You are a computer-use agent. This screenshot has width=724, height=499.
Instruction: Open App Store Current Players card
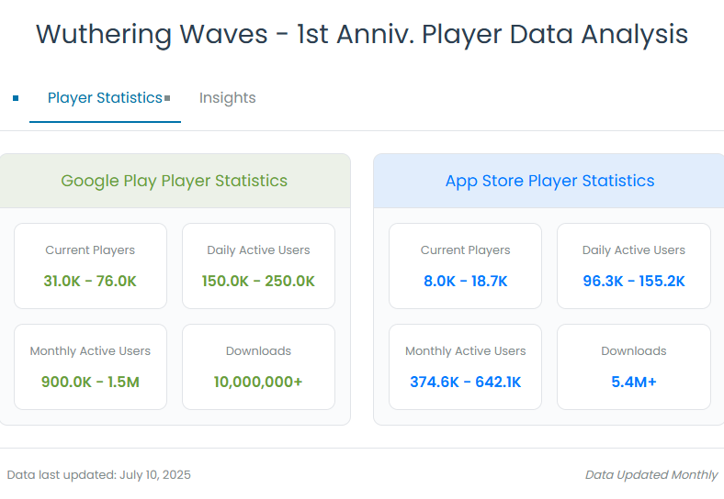tap(465, 266)
